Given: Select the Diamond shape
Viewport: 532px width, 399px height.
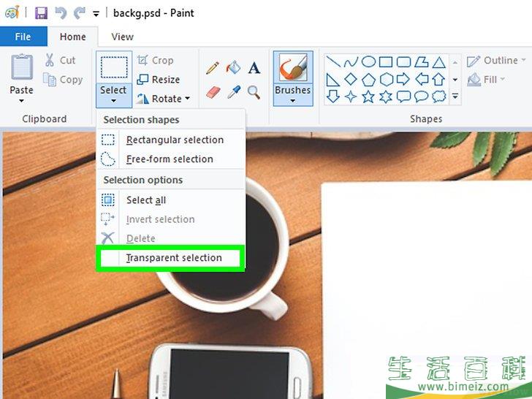Looking at the screenshot, I should pos(351,80).
